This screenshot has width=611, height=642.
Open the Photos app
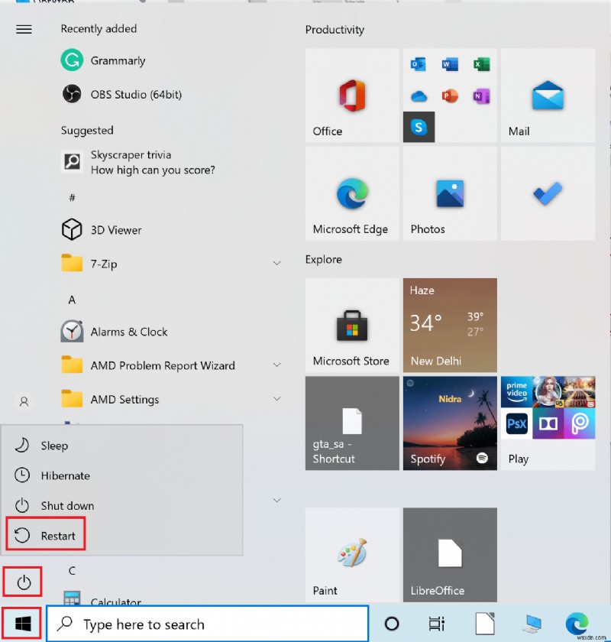point(449,193)
